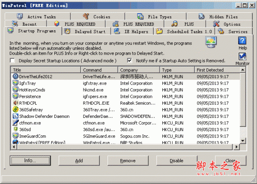The image size is (257, 184).
Task: Click the Add button
Action: (x=79, y=161)
